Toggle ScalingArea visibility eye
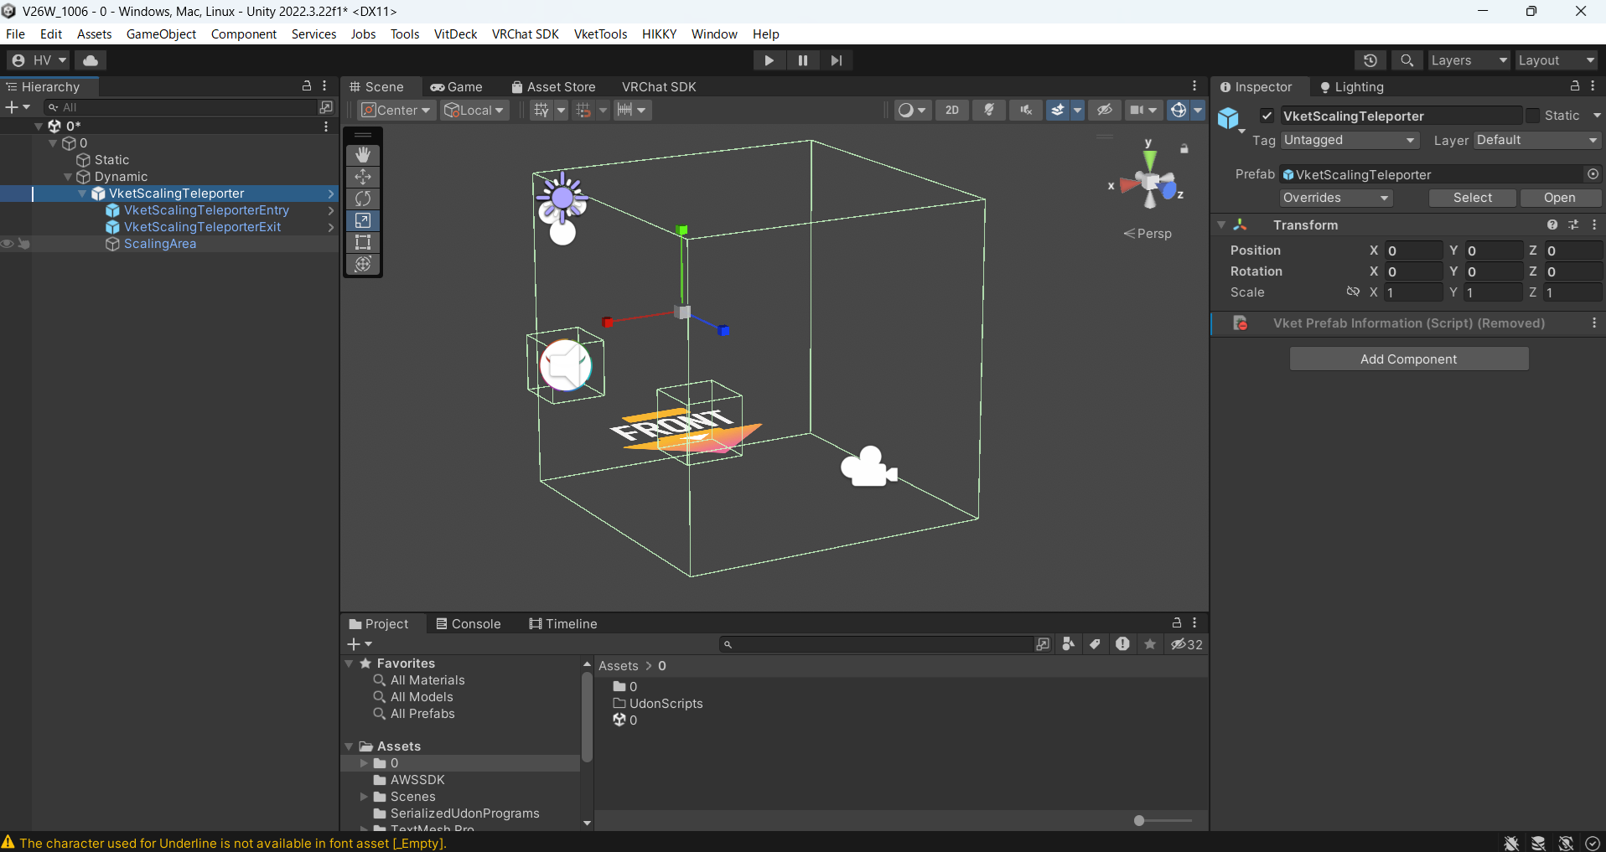1606x852 pixels. pos(8,244)
